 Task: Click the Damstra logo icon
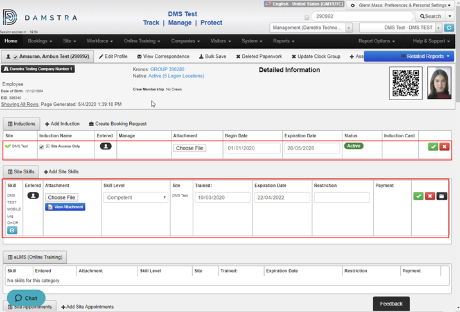point(10,17)
